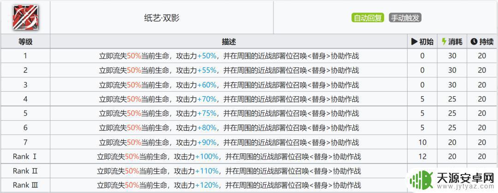Click the 等级 column header
Viewport: 498px width, 193px height.
click(25, 41)
